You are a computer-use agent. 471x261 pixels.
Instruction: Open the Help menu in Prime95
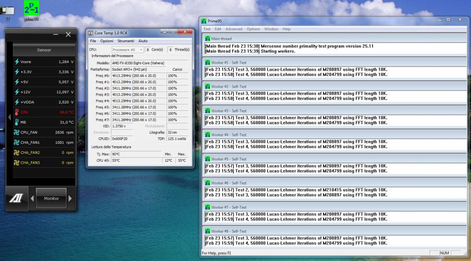coord(286,29)
